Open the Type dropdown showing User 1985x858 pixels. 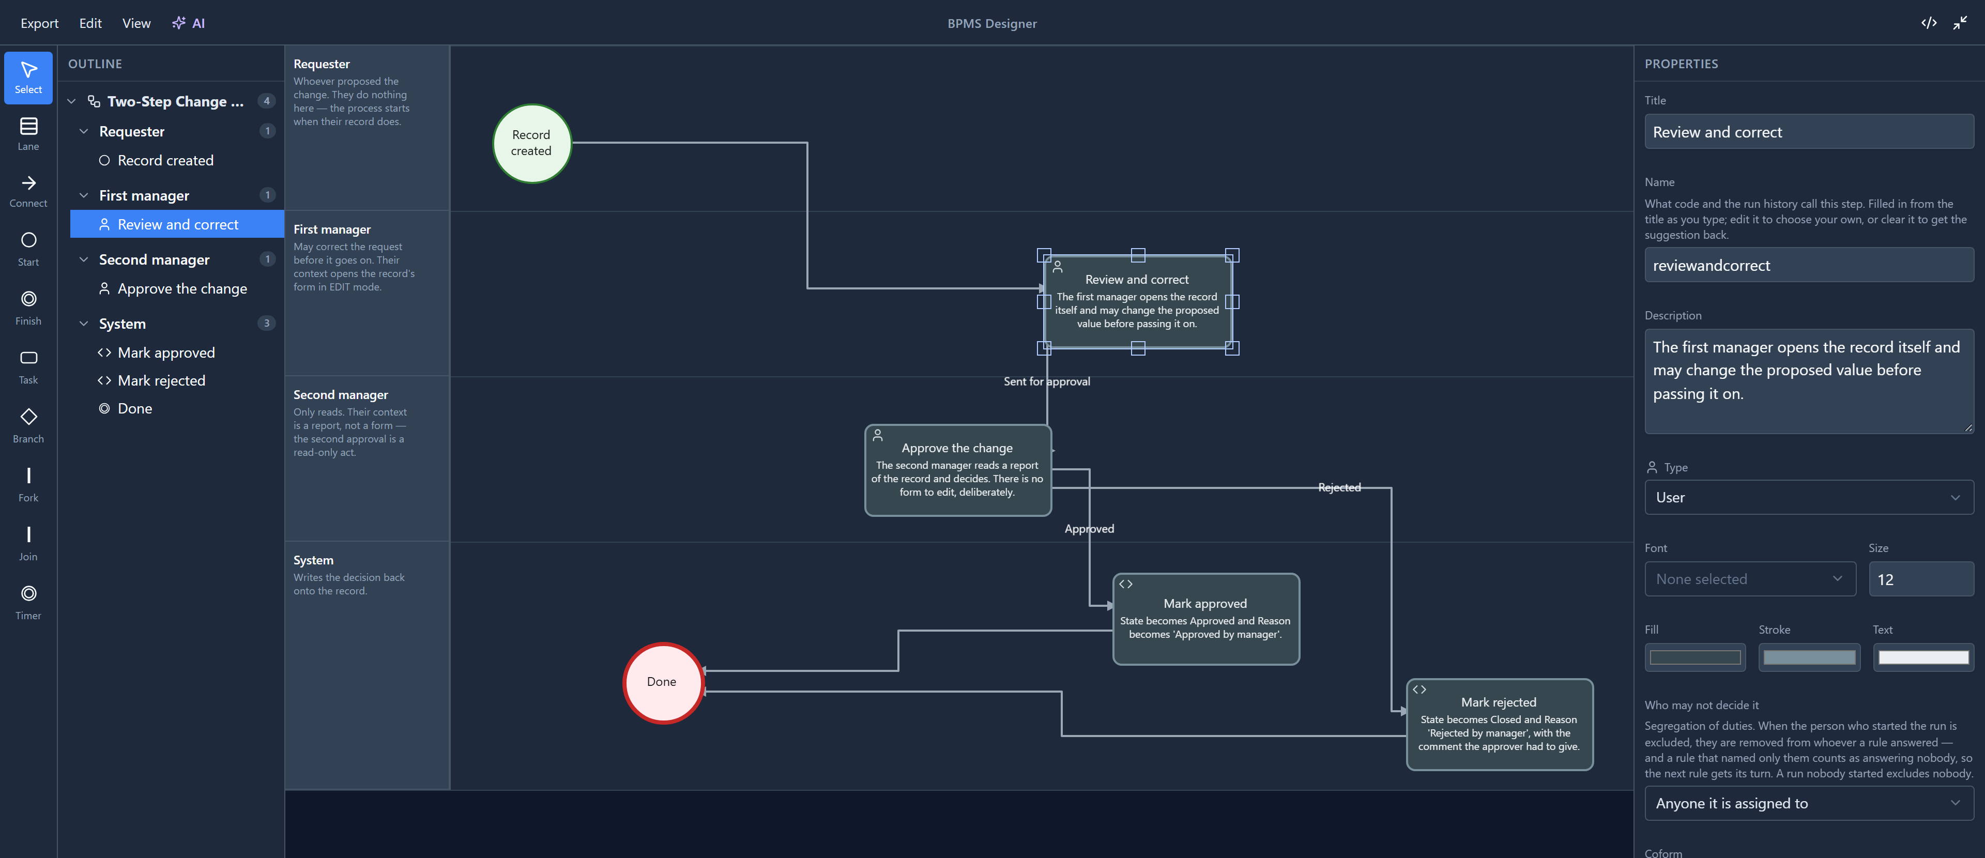(1809, 498)
